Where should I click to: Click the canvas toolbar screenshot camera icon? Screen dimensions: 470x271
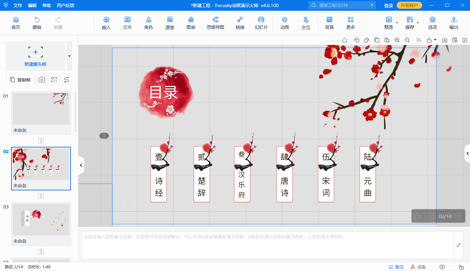445,40
